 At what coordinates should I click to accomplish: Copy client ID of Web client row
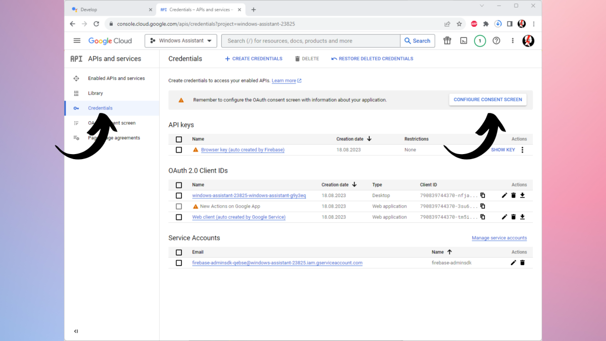(x=483, y=217)
